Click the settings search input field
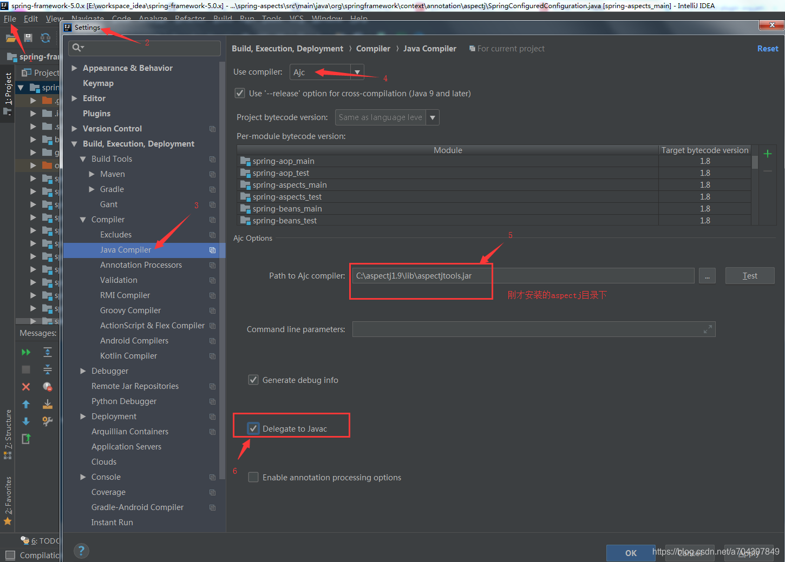 tap(145, 48)
